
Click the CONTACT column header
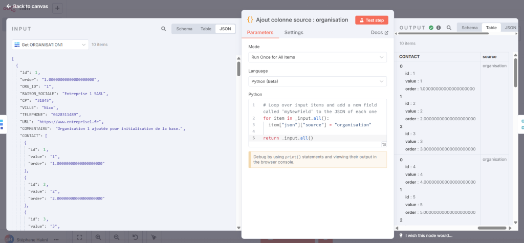point(438,56)
